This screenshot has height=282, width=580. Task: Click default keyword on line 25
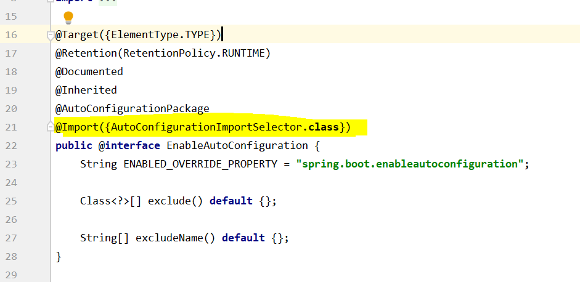point(231,201)
